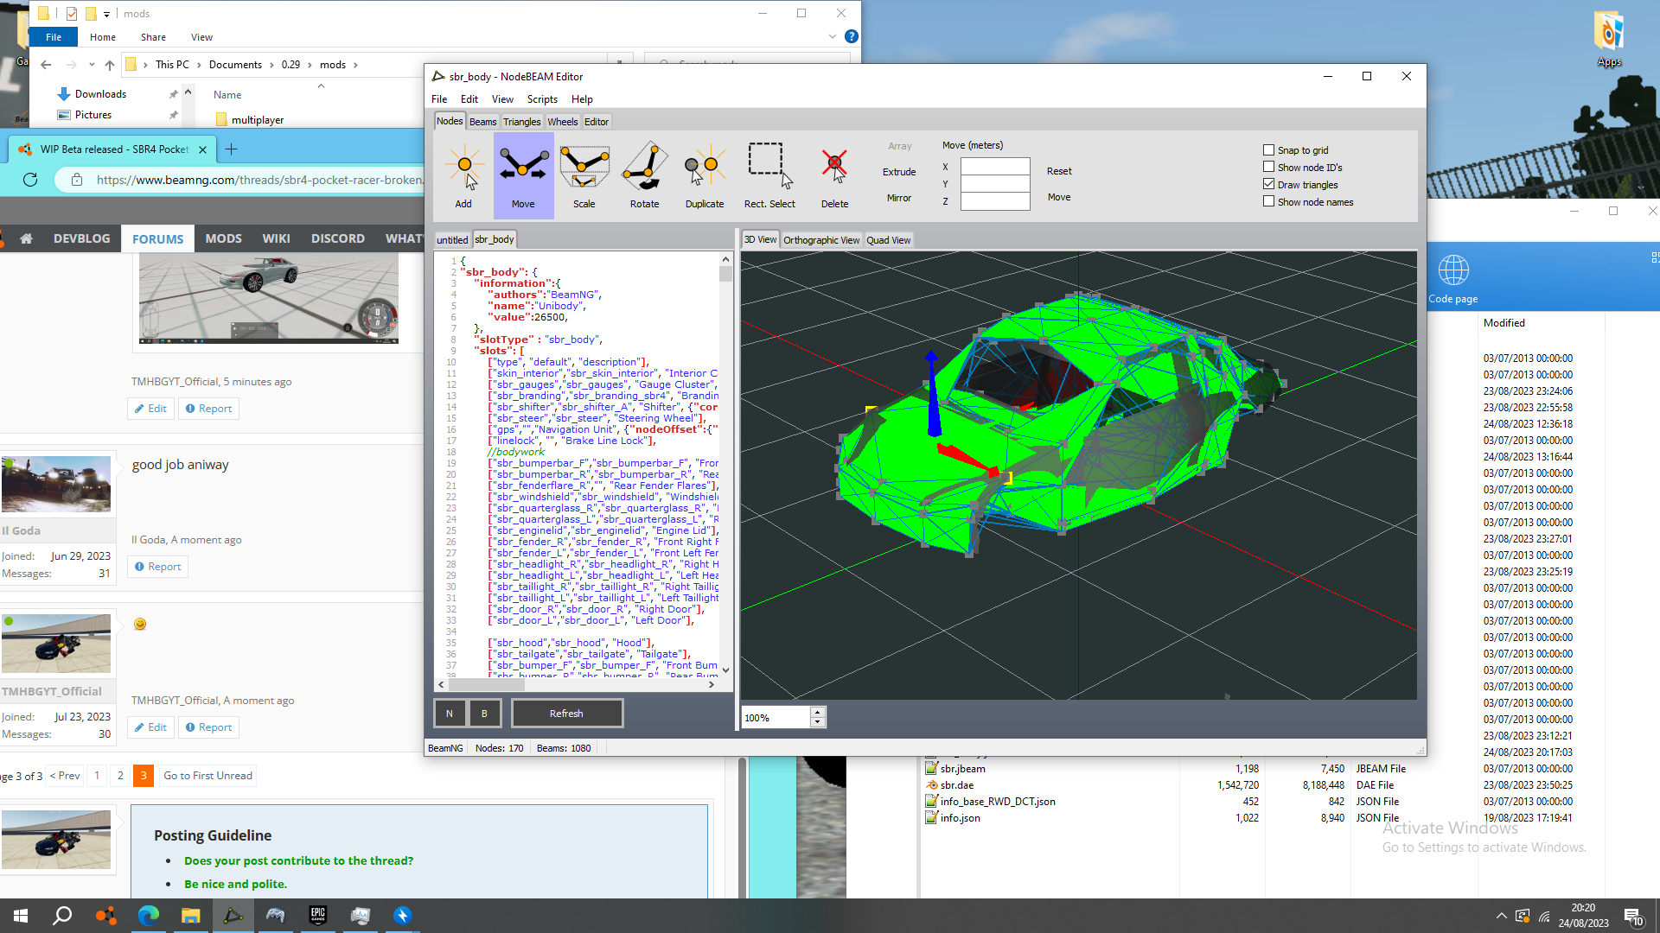The width and height of the screenshot is (1660, 933).
Task: Click the Extrude button
Action: point(899,172)
